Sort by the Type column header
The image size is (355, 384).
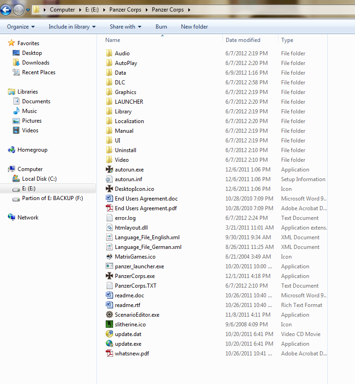click(287, 40)
